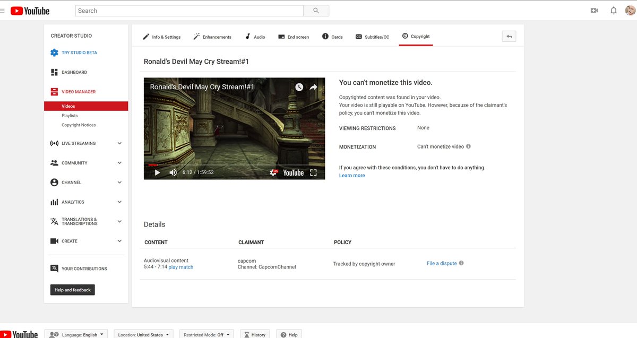The height and width of the screenshot is (338, 637).
Task: Click the back arrow button
Action: click(509, 37)
